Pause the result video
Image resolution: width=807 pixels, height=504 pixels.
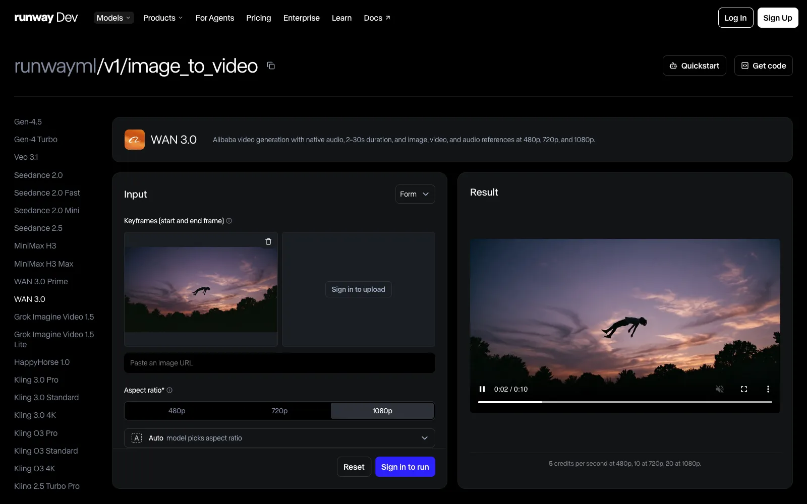482,389
